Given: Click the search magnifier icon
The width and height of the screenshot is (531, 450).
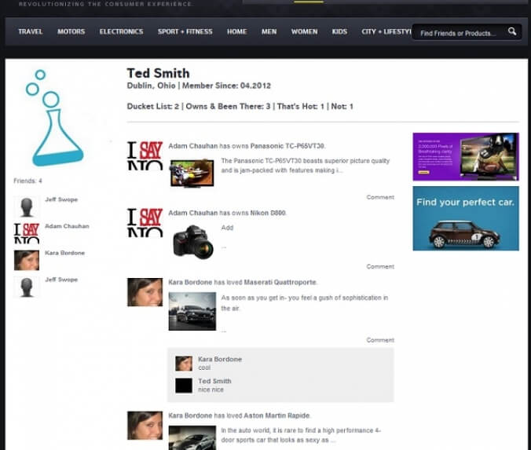Looking at the screenshot, I should 512,32.
